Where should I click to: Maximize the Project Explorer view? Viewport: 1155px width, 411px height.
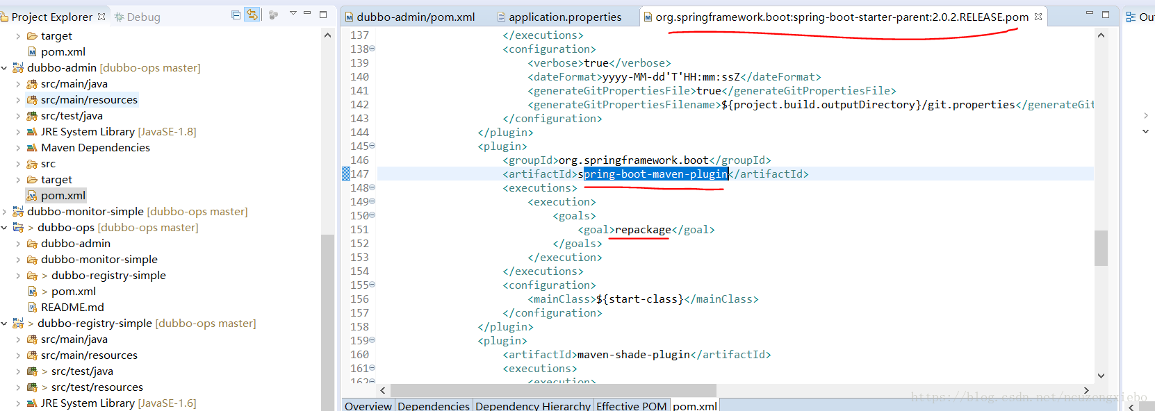[323, 14]
